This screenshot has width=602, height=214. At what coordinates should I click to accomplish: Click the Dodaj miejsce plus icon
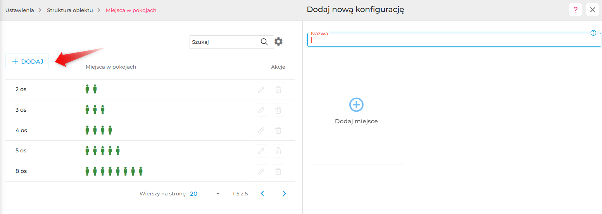pos(356,105)
